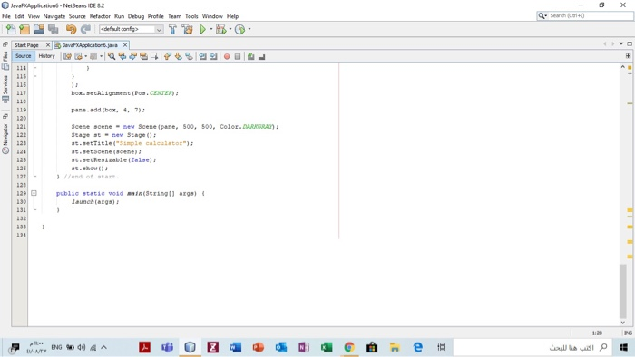Viewport: 635px width, 357px height.
Task: Click line 129 containing main method
Action: (131, 193)
